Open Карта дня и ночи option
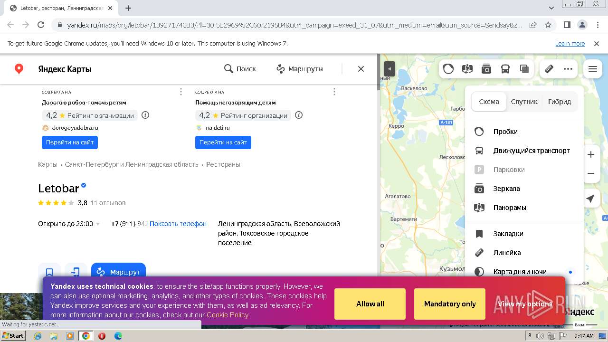 click(x=524, y=272)
